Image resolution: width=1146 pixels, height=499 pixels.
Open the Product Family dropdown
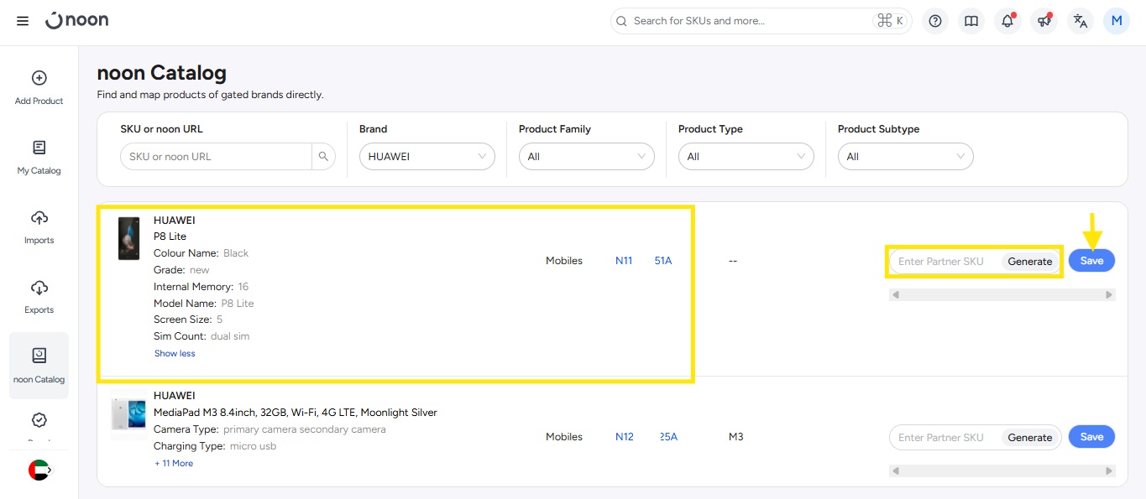pyautogui.click(x=586, y=157)
